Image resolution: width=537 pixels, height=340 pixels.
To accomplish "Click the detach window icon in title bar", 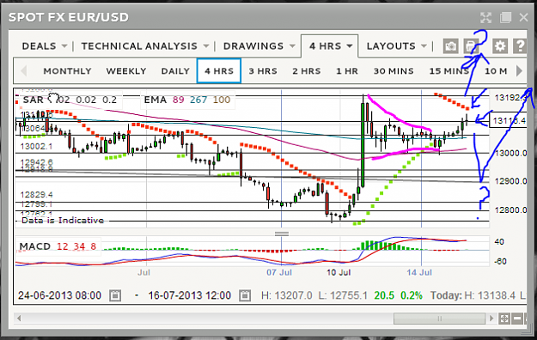I will [505, 17].
